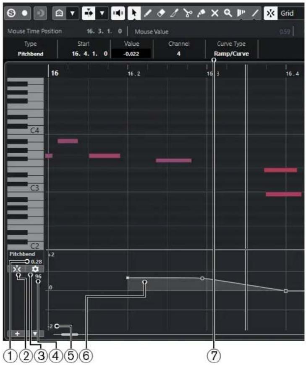Click bar 16 in the ruler

point(55,73)
